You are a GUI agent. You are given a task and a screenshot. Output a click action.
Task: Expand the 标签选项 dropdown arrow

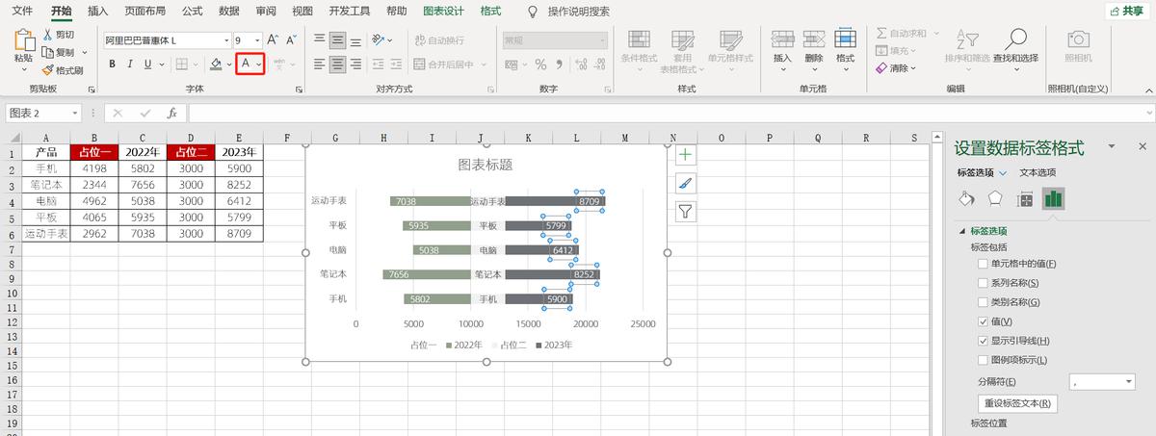pos(1003,173)
